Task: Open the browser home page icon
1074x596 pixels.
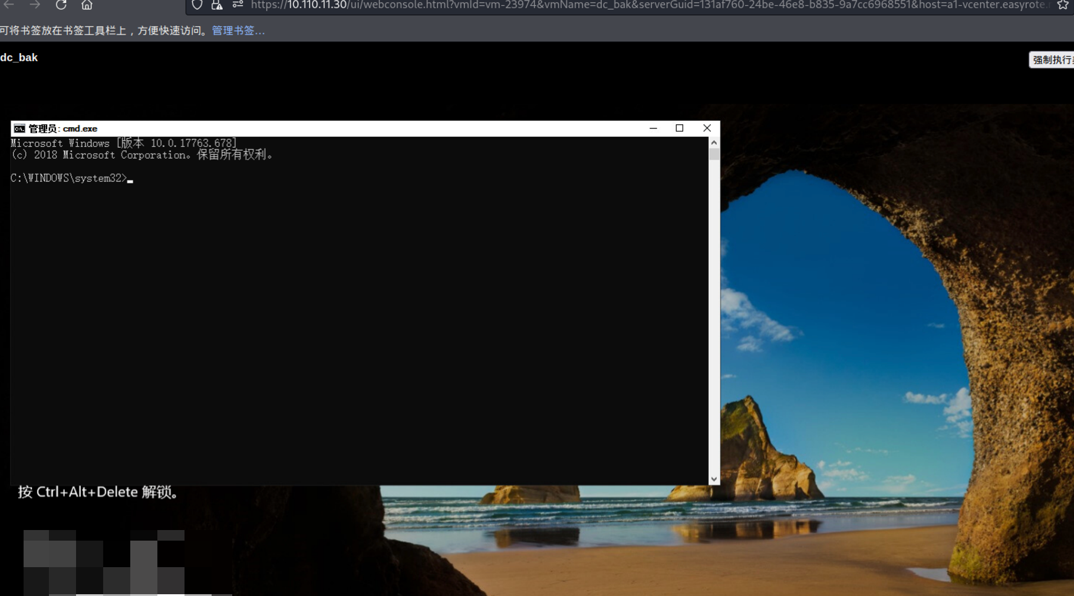Action: pos(87,5)
